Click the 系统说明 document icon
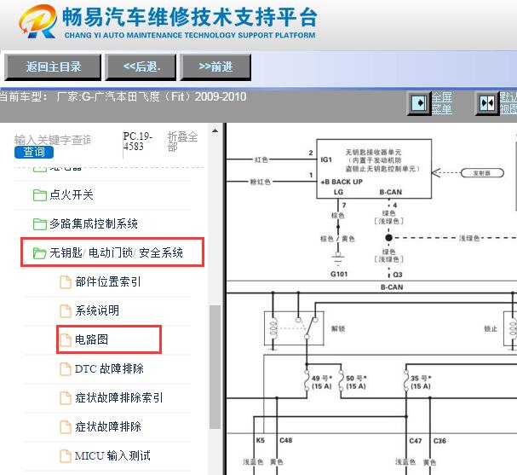The image size is (517, 475). [x=66, y=311]
